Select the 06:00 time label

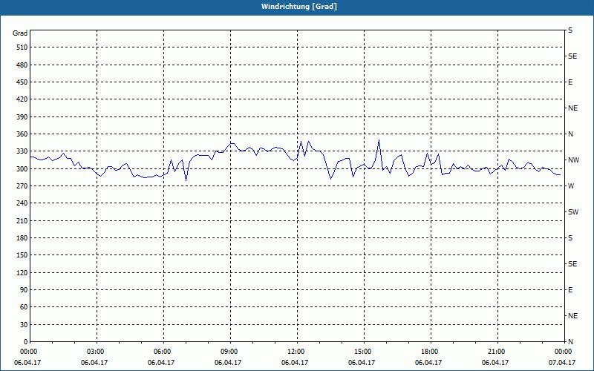coord(162,352)
